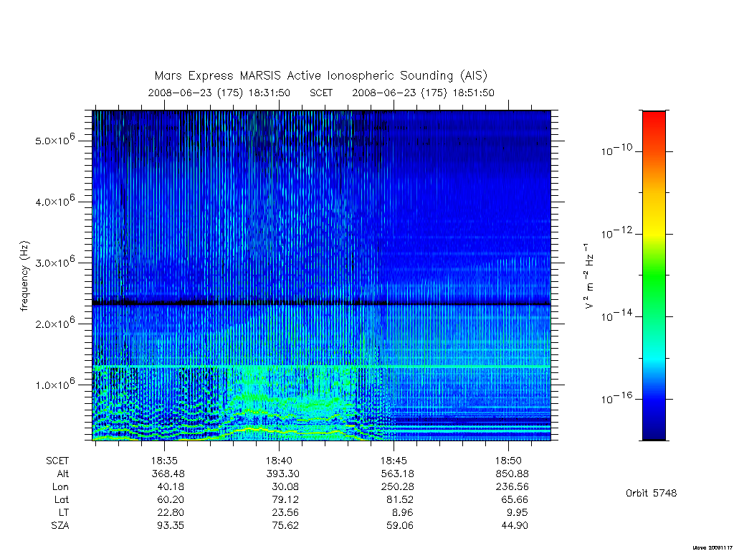Click the 10^-10 color bar label

point(616,150)
